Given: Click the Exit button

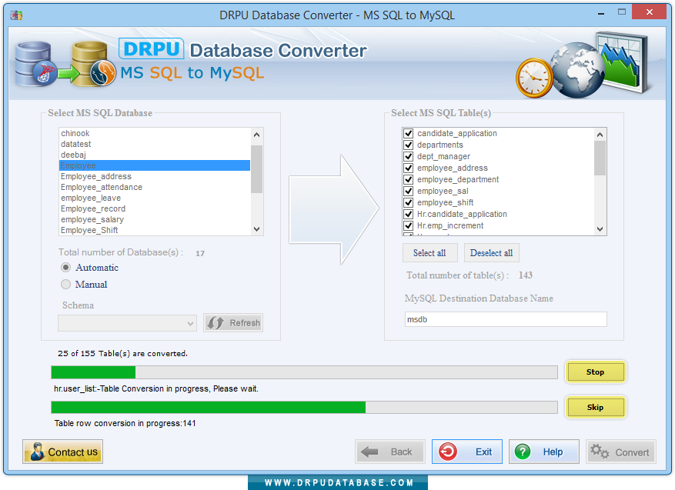Looking at the screenshot, I should (x=467, y=452).
